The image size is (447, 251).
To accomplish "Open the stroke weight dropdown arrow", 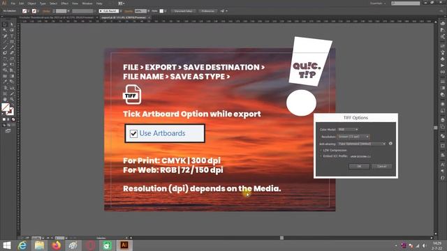I will (68, 11).
